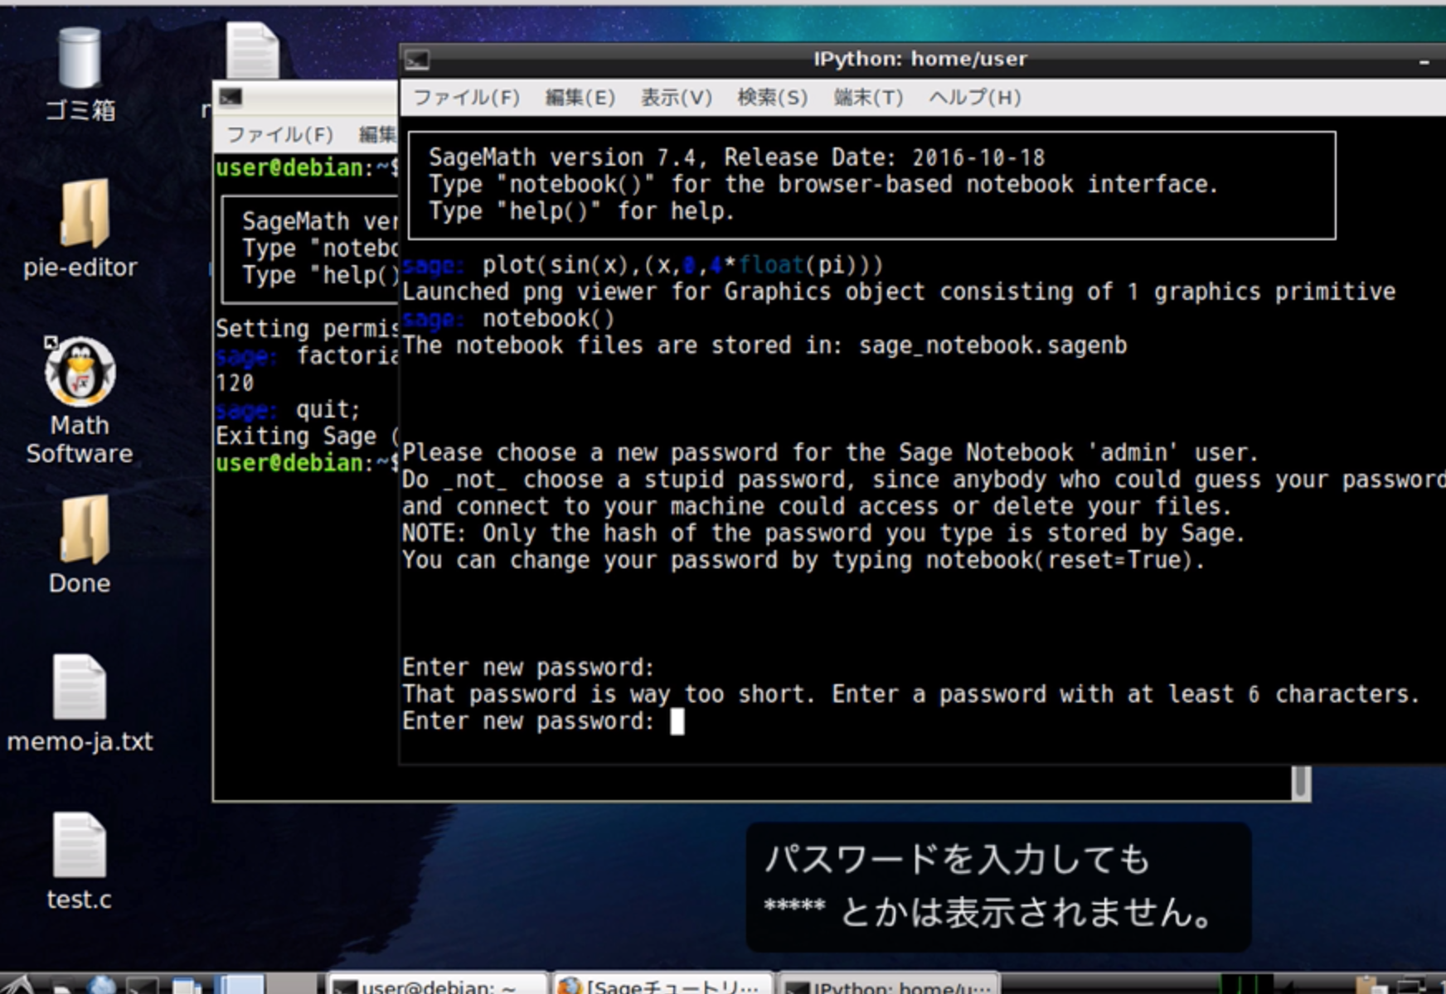Open the ファイル(F) menu in IPython window
The width and height of the screenshot is (1446, 994).
pyautogui.click(x=466, y=98)
